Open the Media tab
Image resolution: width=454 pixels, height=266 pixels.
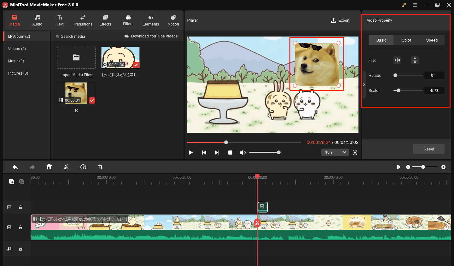tap(15, 20)
